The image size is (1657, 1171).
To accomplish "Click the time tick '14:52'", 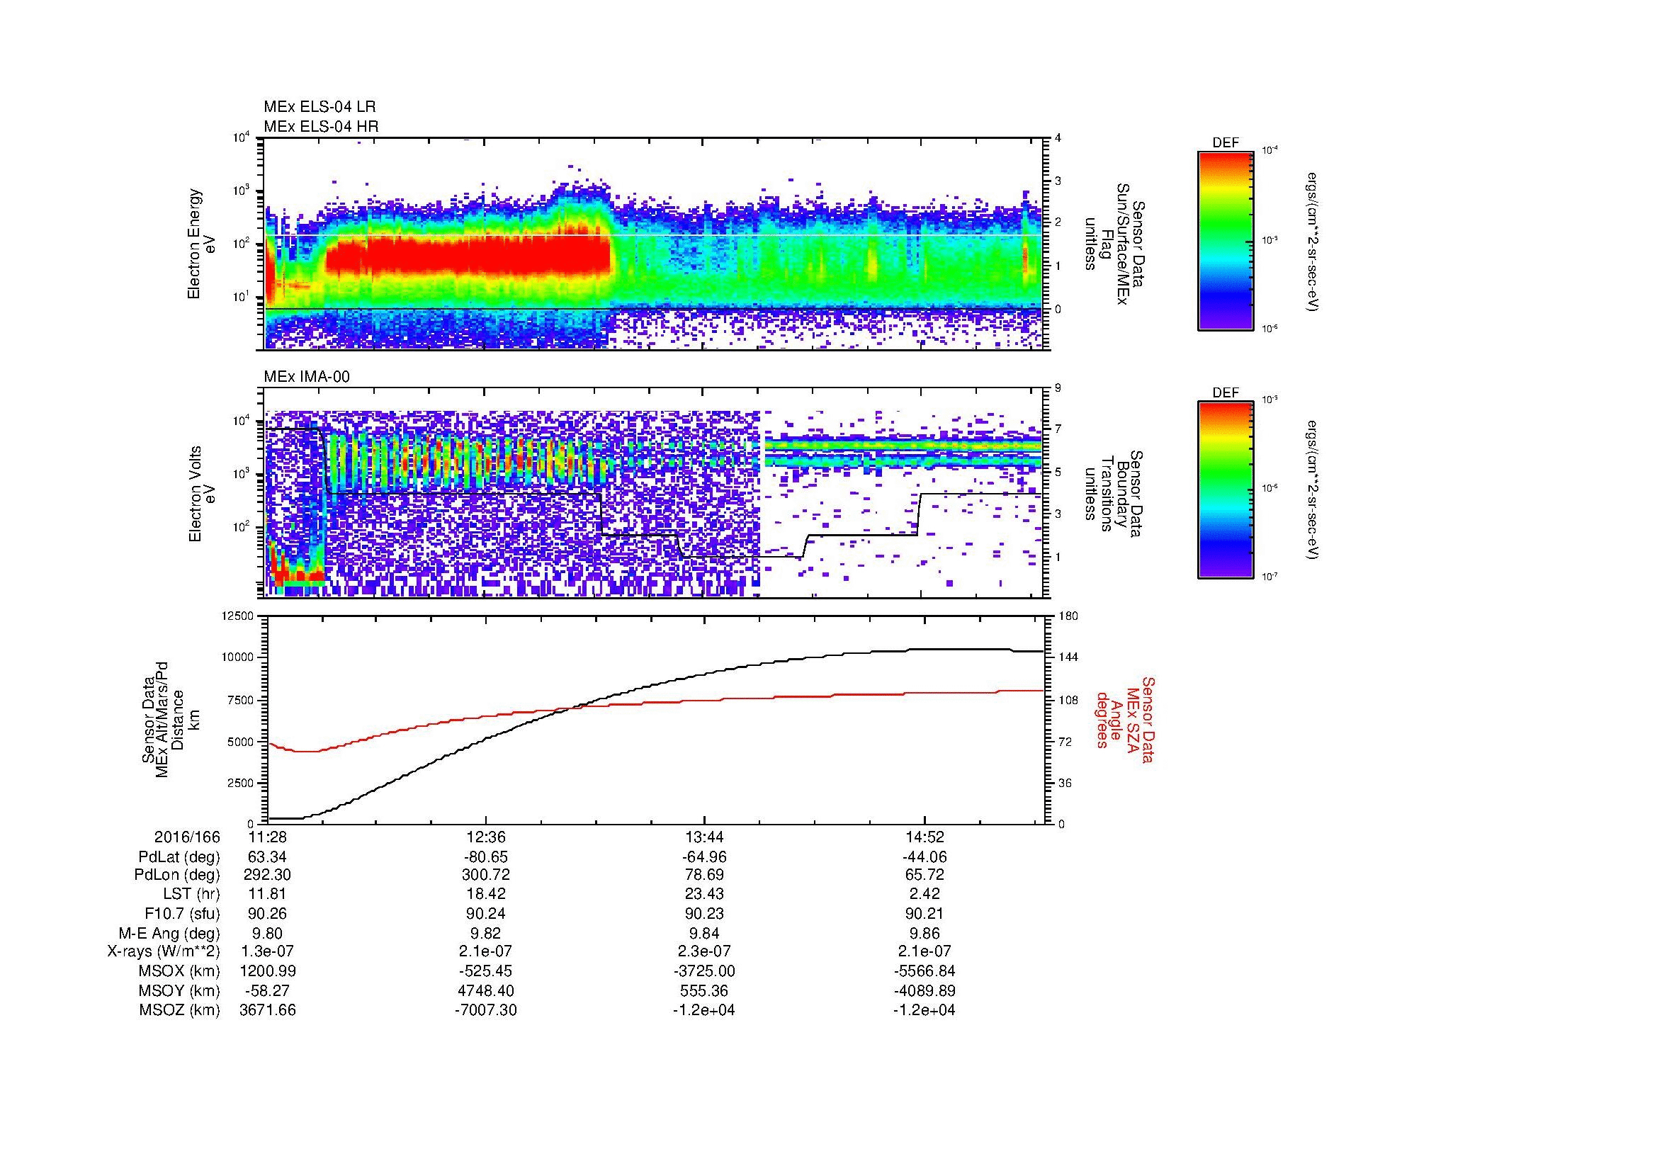I will [x=924, y=837].
